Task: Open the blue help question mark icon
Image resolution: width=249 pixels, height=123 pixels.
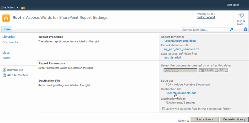Action: [245, 29]
